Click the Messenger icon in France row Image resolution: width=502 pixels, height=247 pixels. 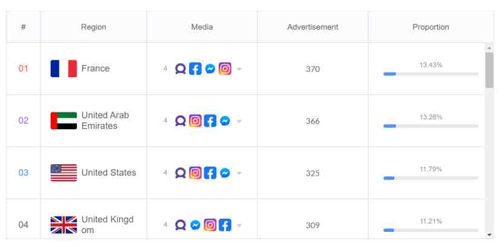pyautogui.click(x=210, y=69)
